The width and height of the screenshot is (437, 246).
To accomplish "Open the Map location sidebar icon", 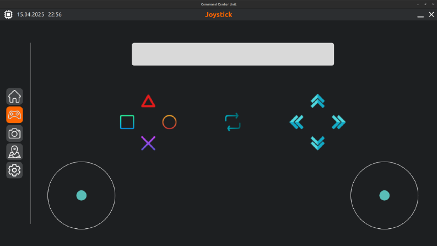I will (14, 152).
